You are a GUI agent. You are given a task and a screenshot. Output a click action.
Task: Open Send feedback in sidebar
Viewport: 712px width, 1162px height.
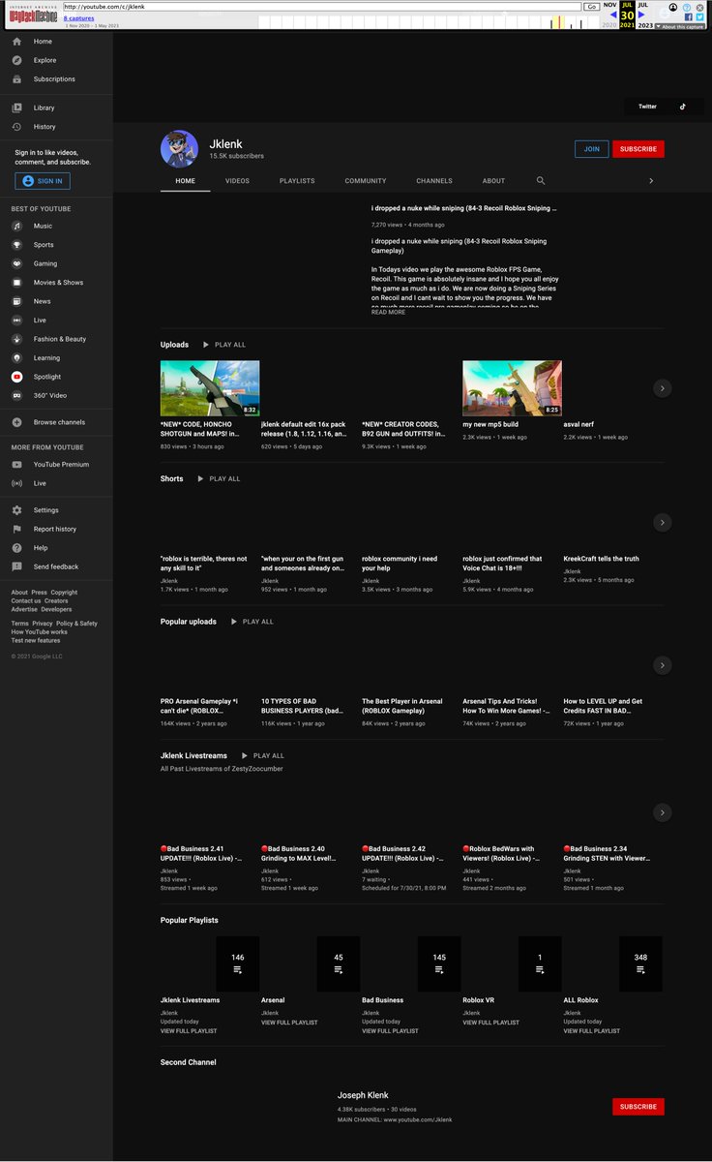[56, 566]
